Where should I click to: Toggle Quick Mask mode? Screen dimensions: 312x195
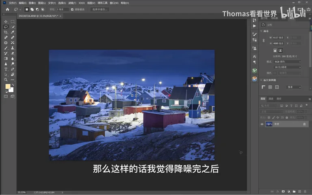point(6,96)
